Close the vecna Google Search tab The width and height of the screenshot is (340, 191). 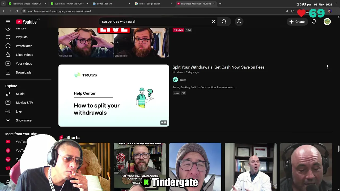pyautogui.click(x=172, y=4)
